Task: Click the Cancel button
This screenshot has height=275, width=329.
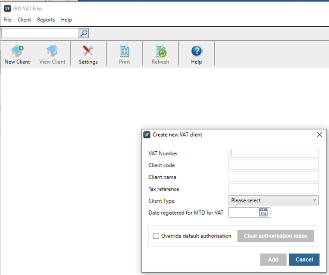Action: tap(304, 259)
